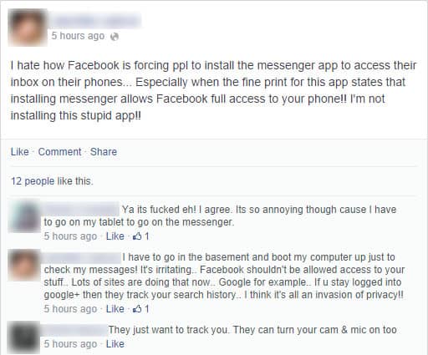Open the third commenter's blurred name
The height and width of the screenshot is (355, 428).
pyautogui.click(x=75, y=330)
